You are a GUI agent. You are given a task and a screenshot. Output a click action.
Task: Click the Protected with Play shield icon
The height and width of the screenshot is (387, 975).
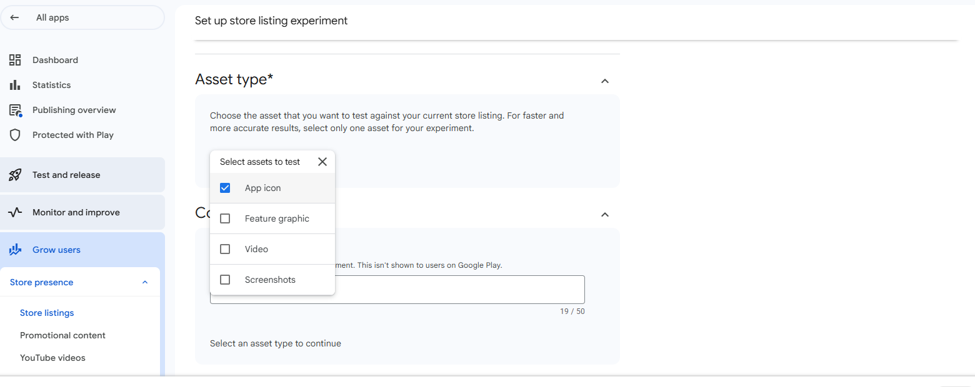(x=15, y=135)
